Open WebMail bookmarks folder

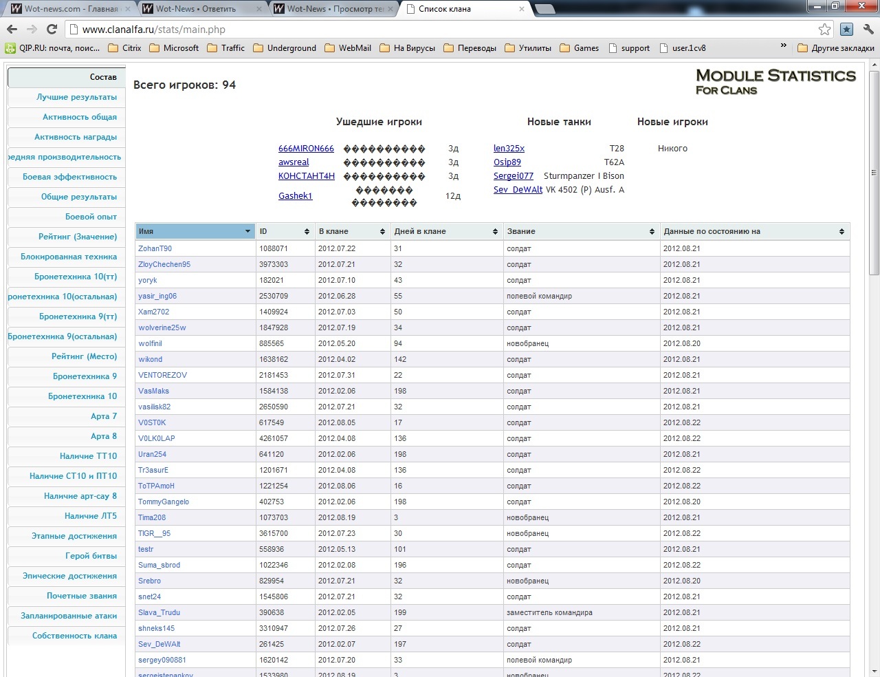pyautogui.click(x=347, y=48)
